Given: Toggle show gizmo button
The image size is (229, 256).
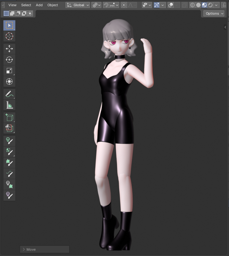Looking at the screenshot, I should pyautogui.click(x=156, y=5).
